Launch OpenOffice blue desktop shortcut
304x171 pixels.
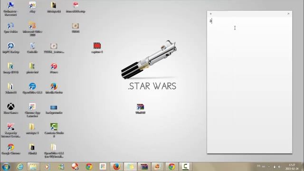point(32,88)
